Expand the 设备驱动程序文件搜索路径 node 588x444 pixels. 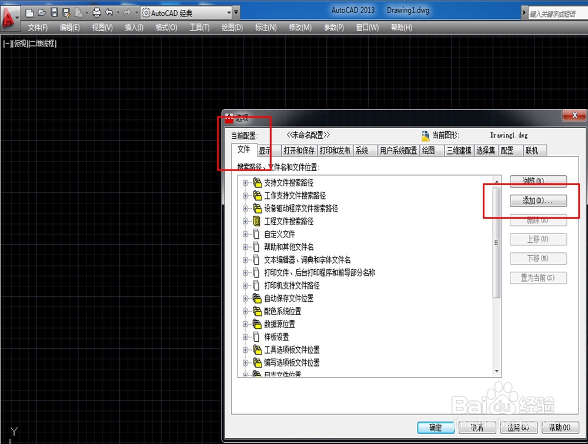pos(245,209)
